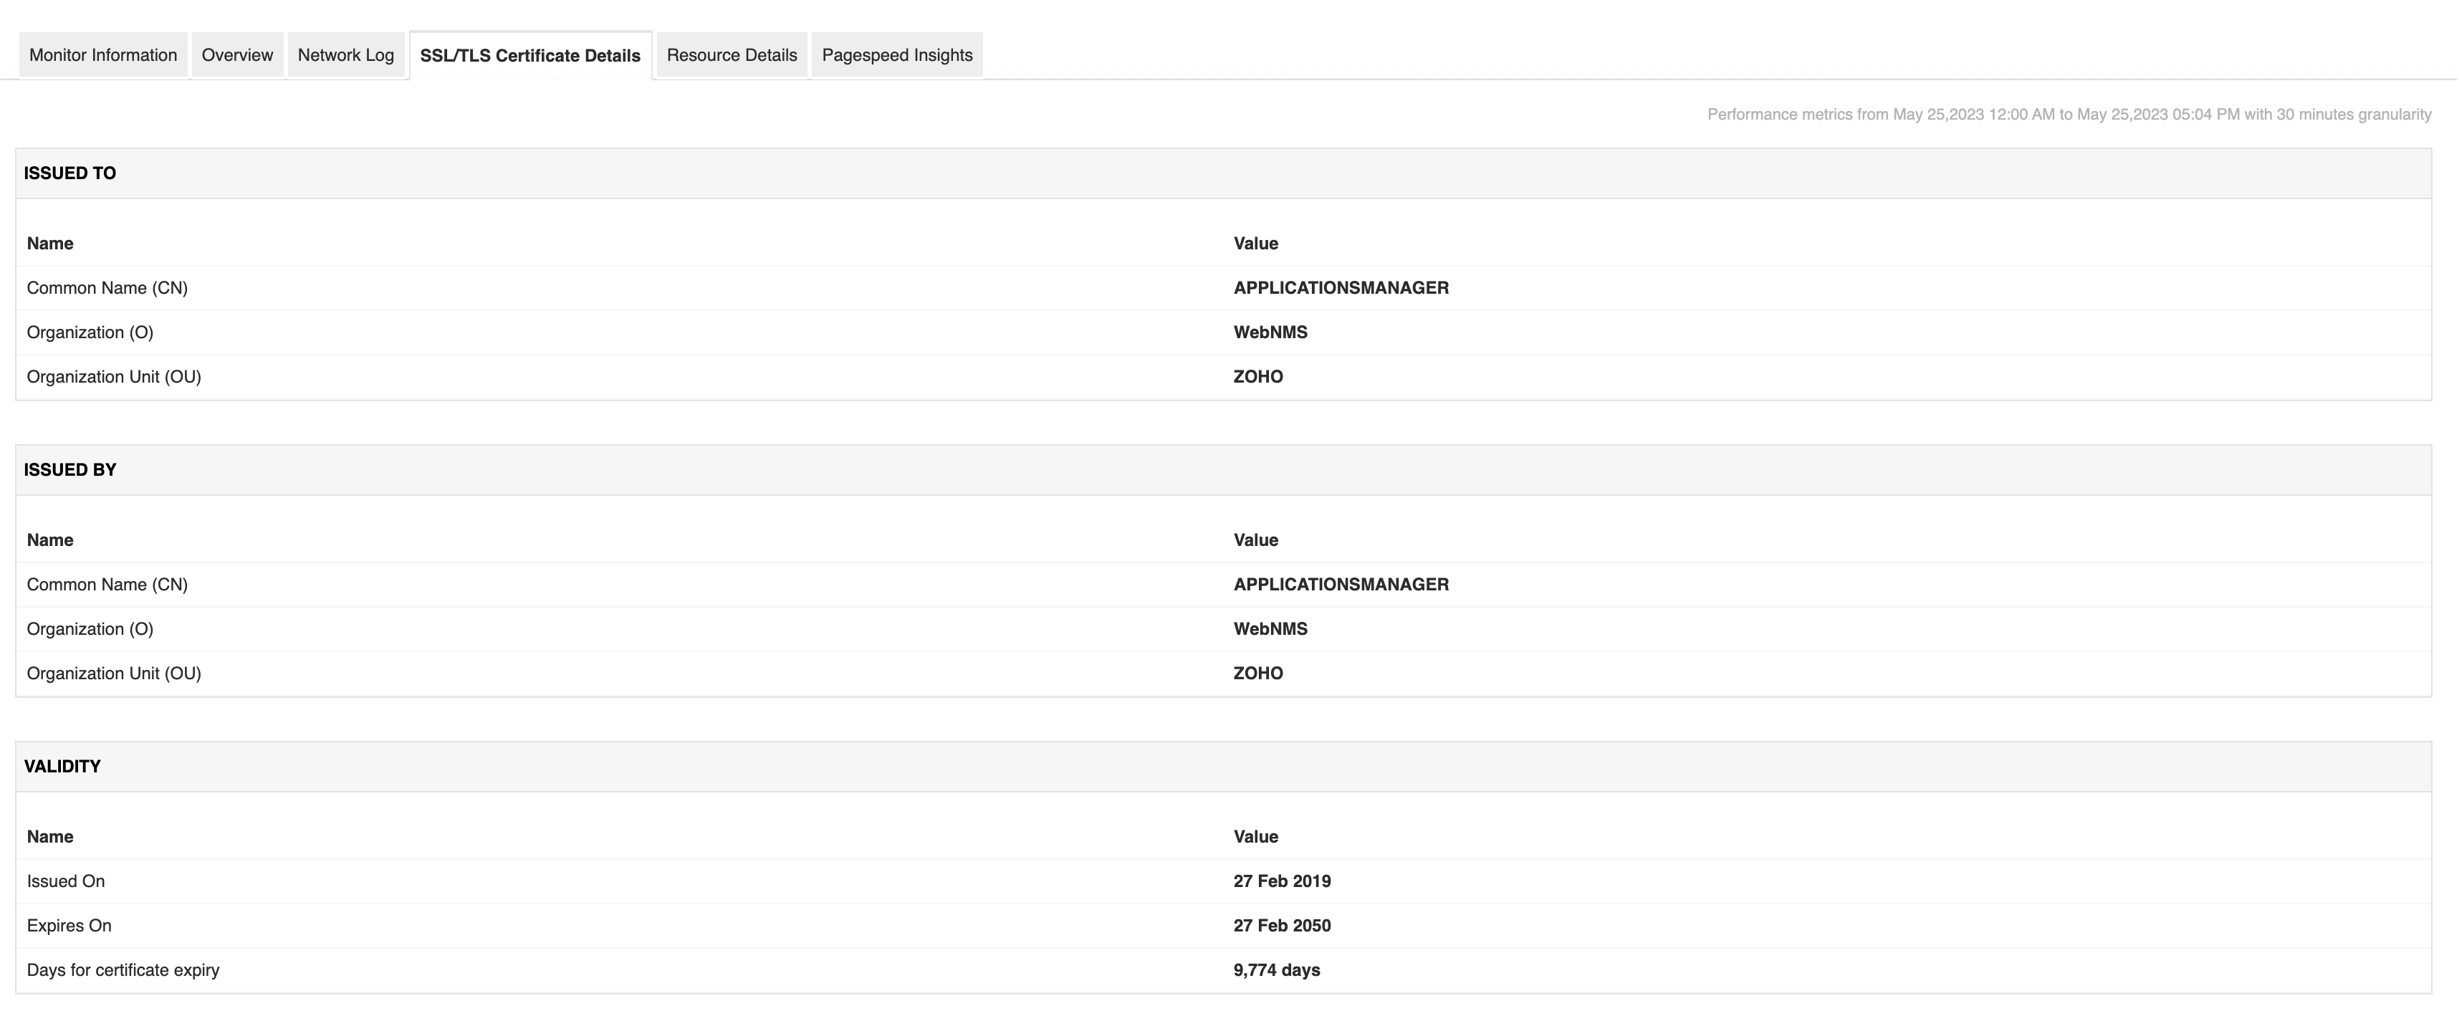Screen dimensions: 2459x1016
Task: Click the performance metrics time range text
Action: click(x=2069, y=115)
